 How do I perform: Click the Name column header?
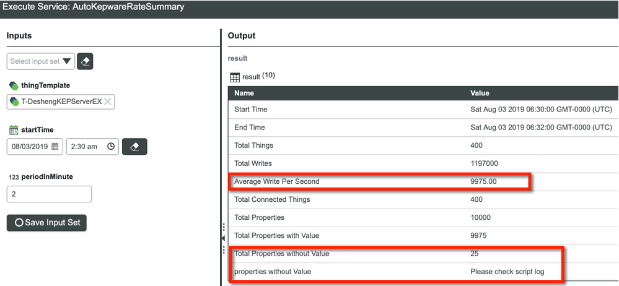pos(244,93)
